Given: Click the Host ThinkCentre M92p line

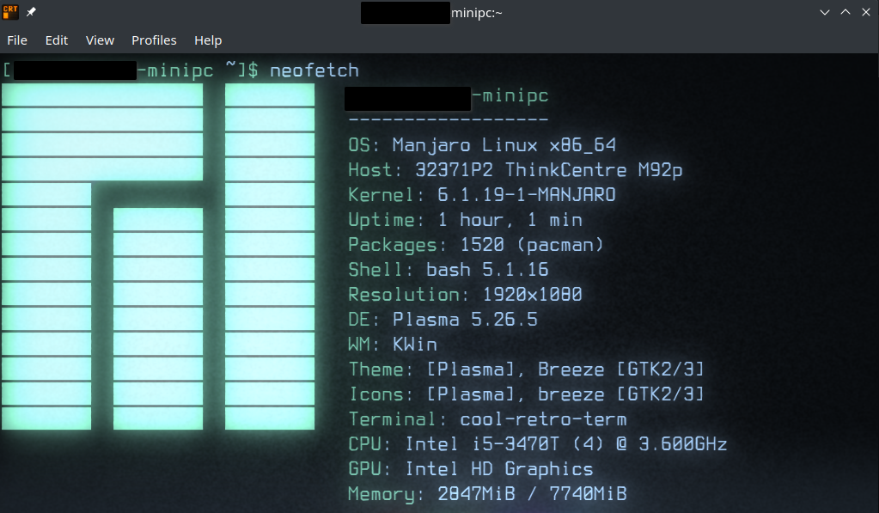Looking at the screenshot, I should pos(515,170).
